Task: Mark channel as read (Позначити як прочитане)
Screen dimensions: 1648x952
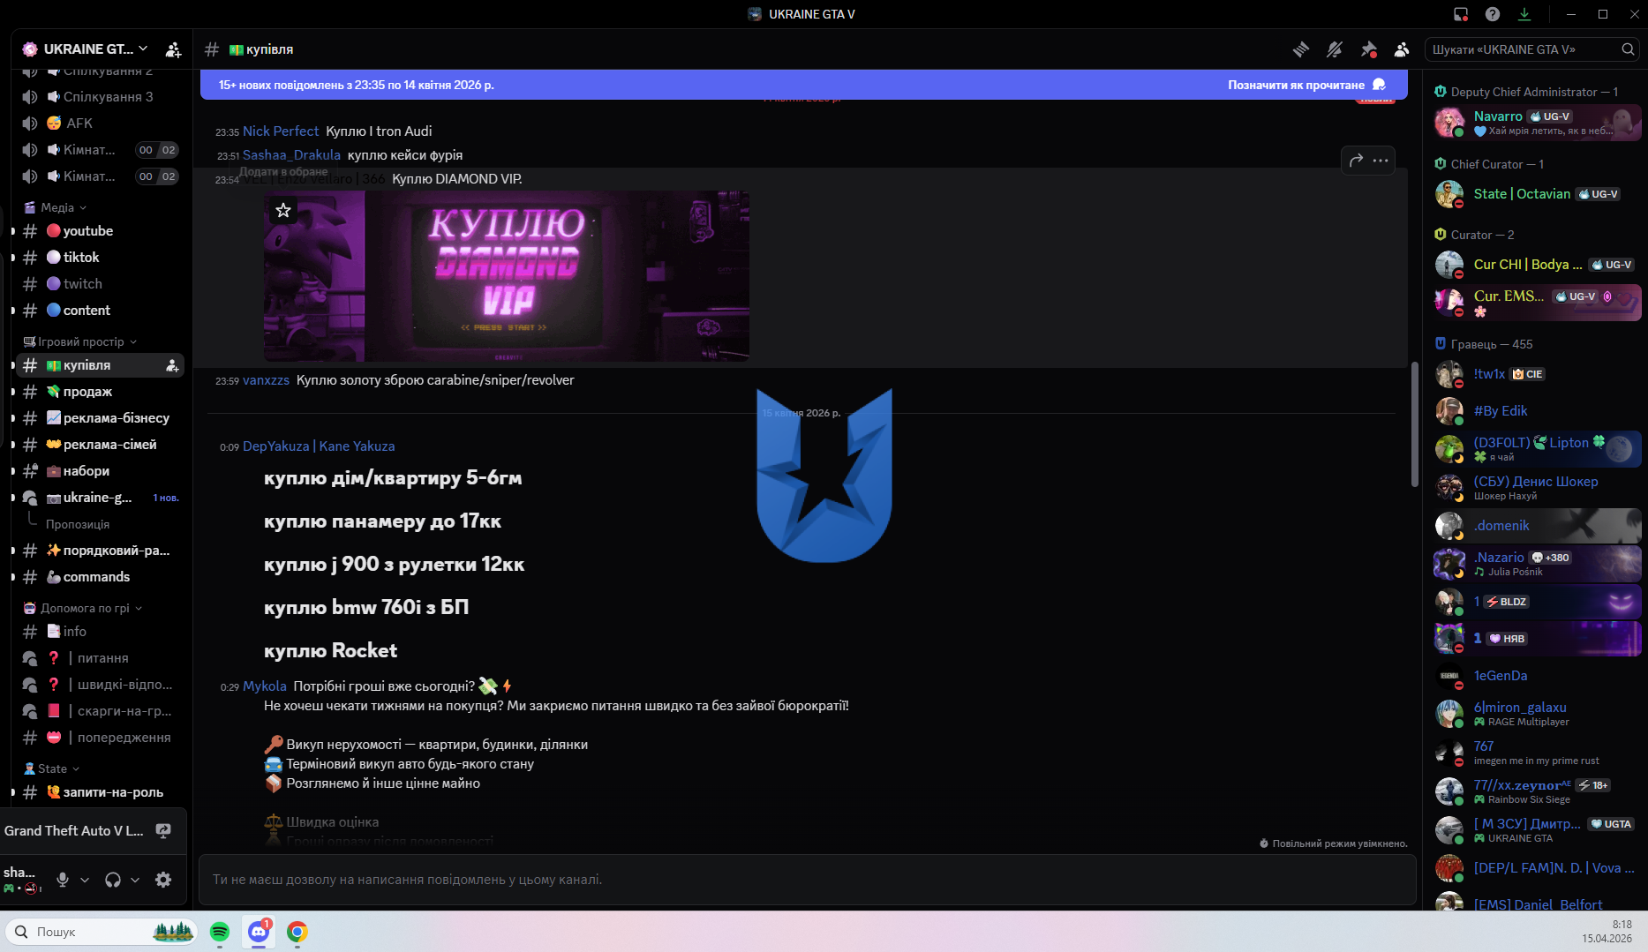Action: pyautogui.click(x=1306, y=85)
